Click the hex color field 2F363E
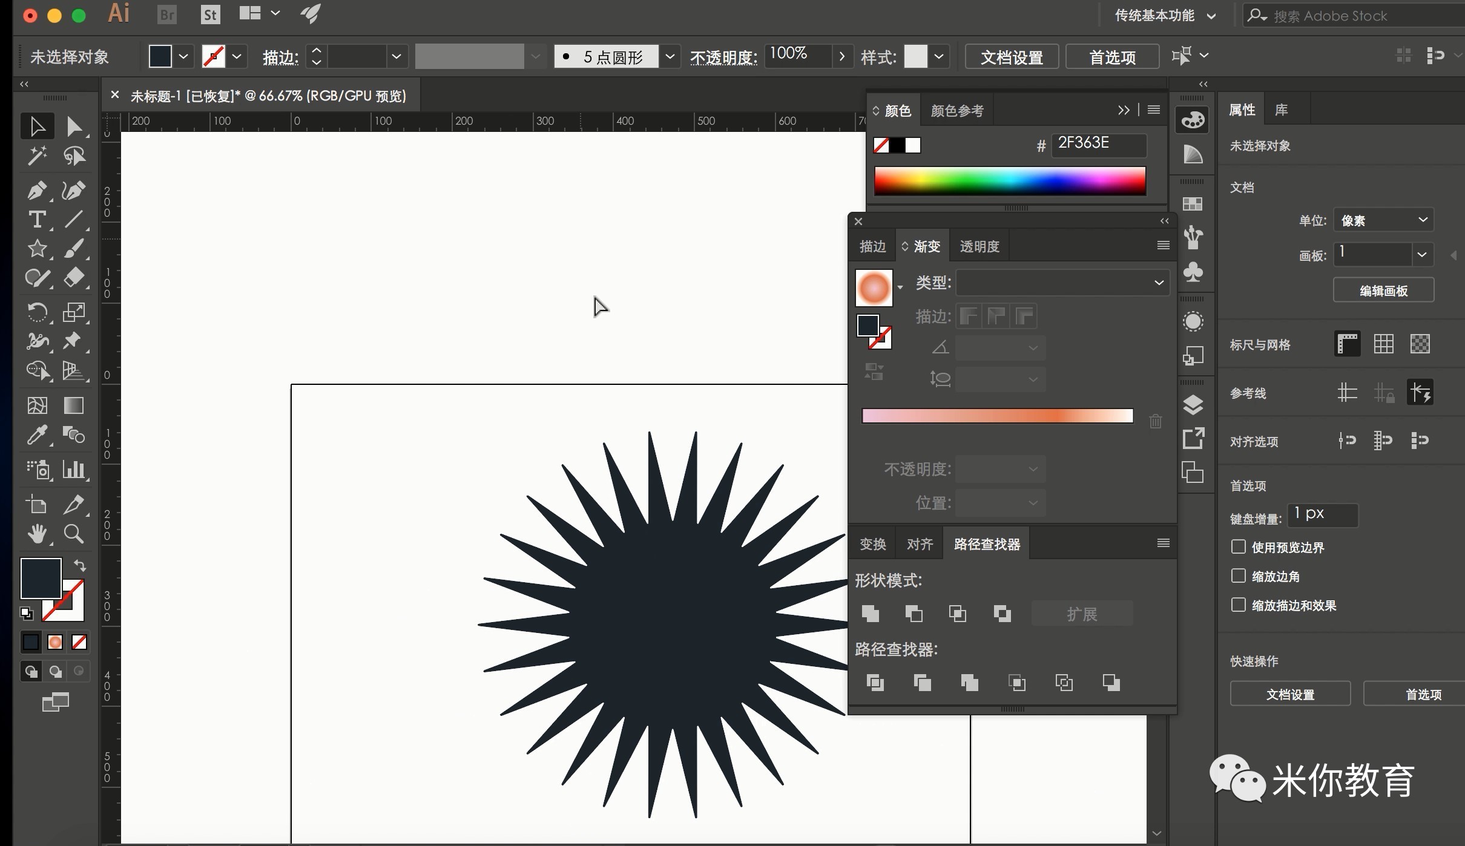 click(1099, 145)
